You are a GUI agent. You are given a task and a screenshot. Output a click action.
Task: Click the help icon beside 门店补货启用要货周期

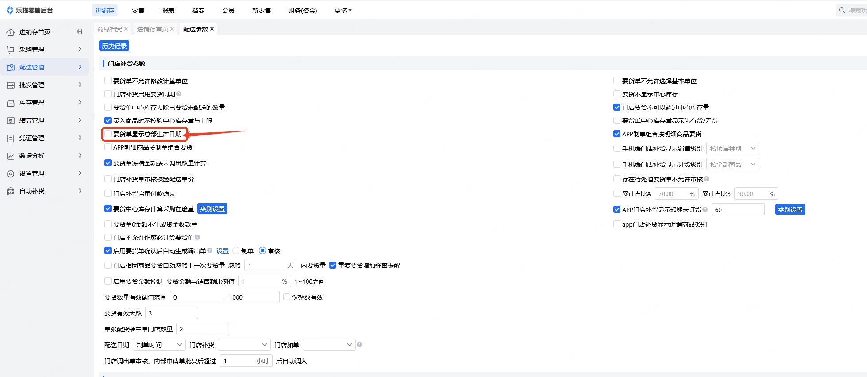coord(179,94)
